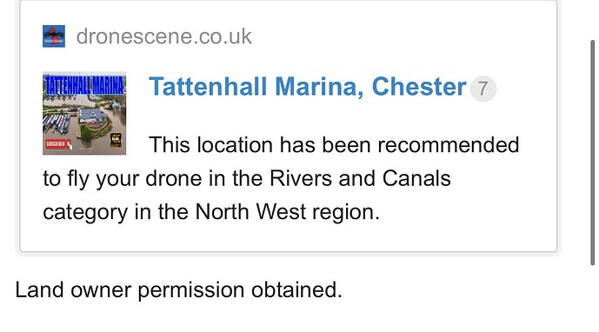This screenshot has height=332, width=599.
Task: Click the 4K badge in thumbnail
Action: click(x=116, y=139)
